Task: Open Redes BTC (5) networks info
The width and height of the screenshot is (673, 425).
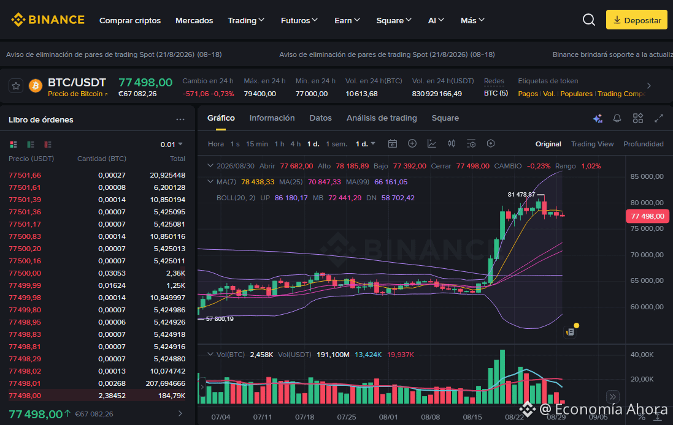Action: pos(496,93)
